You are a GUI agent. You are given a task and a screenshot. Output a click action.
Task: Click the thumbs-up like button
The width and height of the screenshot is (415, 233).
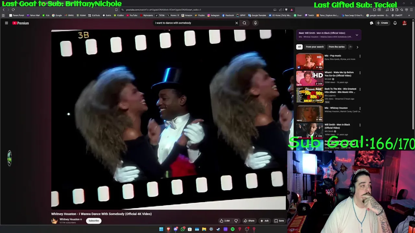tap(225, 221)
